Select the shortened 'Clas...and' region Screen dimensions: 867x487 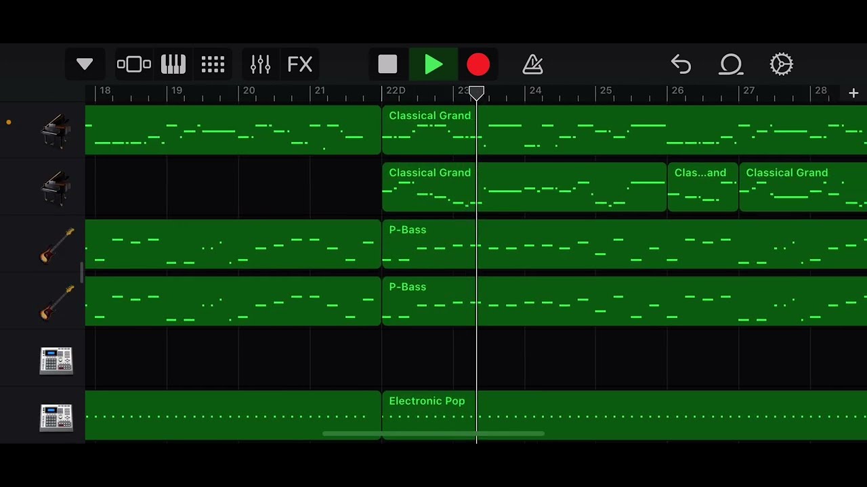[x=702, y=187]
